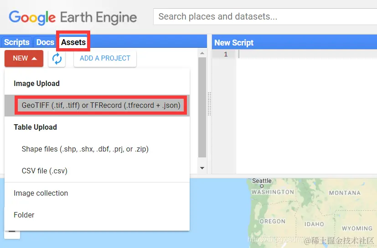Select Shape files table upload option
This screenshot has height=248, width=377.
[97, 149]
